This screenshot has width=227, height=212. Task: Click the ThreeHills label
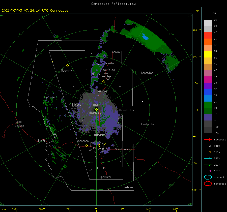pos(126,110)
